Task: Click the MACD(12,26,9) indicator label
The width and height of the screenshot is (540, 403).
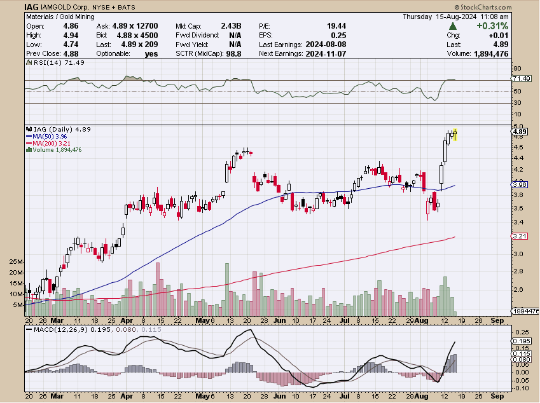Action: [60, 330]
